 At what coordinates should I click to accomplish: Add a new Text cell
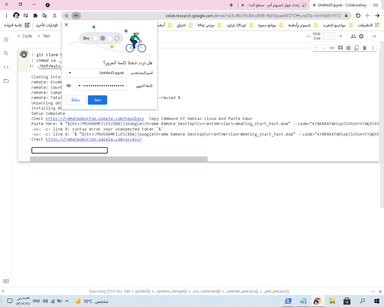click(x=44, y=36)
